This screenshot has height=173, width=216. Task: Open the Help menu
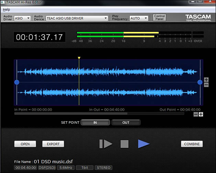click(x=6, y=10)
